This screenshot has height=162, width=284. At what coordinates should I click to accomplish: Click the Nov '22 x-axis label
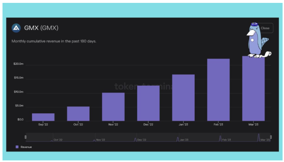tap(113, 124)
